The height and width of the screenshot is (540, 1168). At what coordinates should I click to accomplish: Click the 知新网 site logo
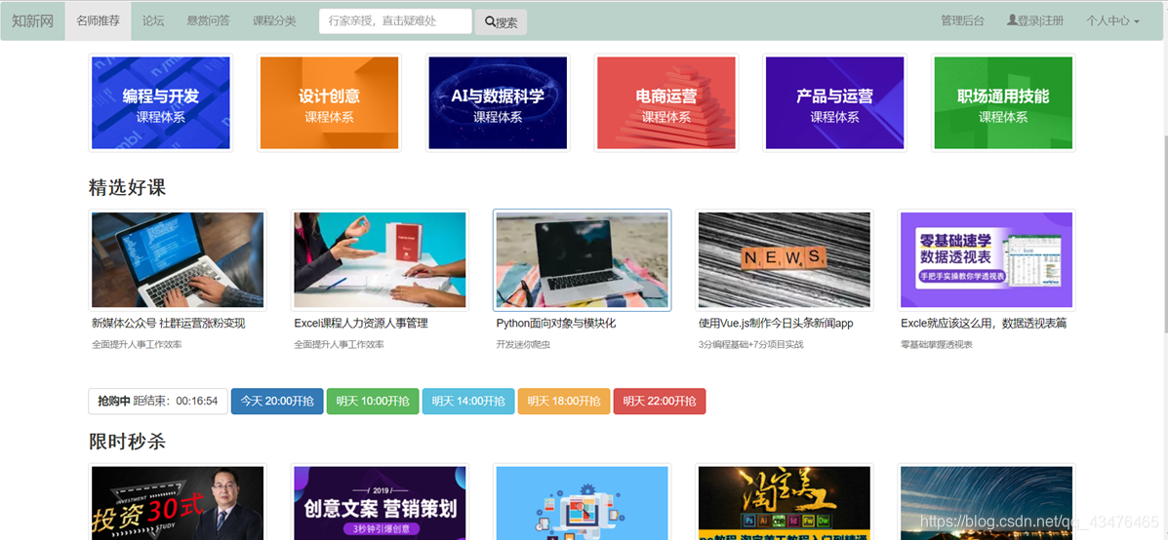pyautogui.click(x=33, y=20)
